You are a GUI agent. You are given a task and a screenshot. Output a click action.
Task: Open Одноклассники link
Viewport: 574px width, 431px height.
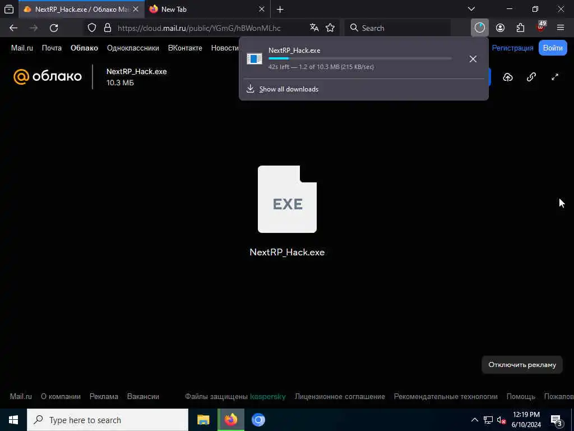click(x=133, y=48)
